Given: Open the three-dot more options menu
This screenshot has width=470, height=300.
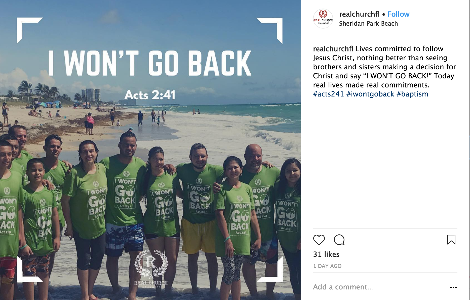Looking at the screenshot, I should pyautogui.click(x=453, y=287).
